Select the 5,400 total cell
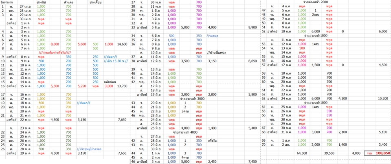Image resolution: width=391 pixels, height=164 pixels. point(253,128)
